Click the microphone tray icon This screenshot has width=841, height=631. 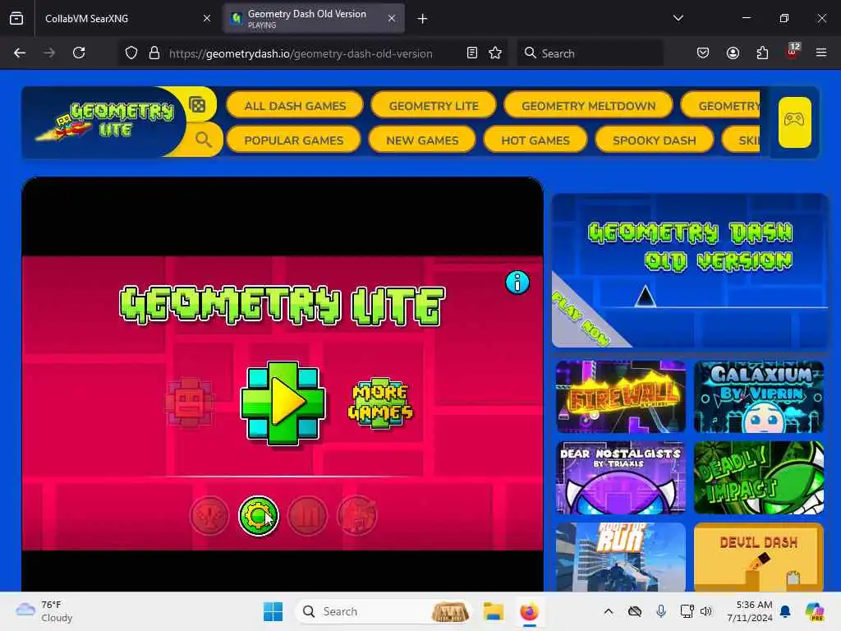(x=661, y=611)
